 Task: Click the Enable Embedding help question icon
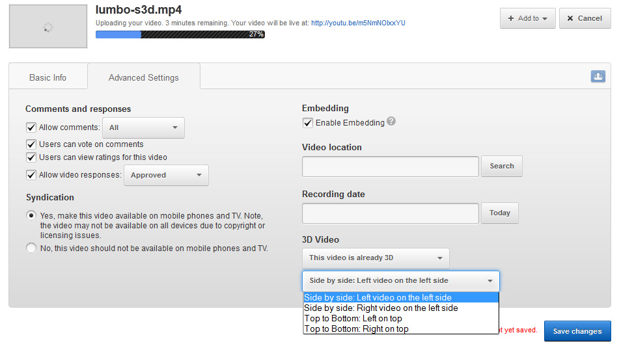click(391, 121)
